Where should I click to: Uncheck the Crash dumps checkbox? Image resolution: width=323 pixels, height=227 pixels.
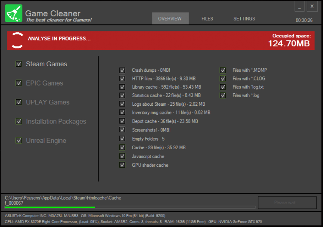tap(122, 70)
